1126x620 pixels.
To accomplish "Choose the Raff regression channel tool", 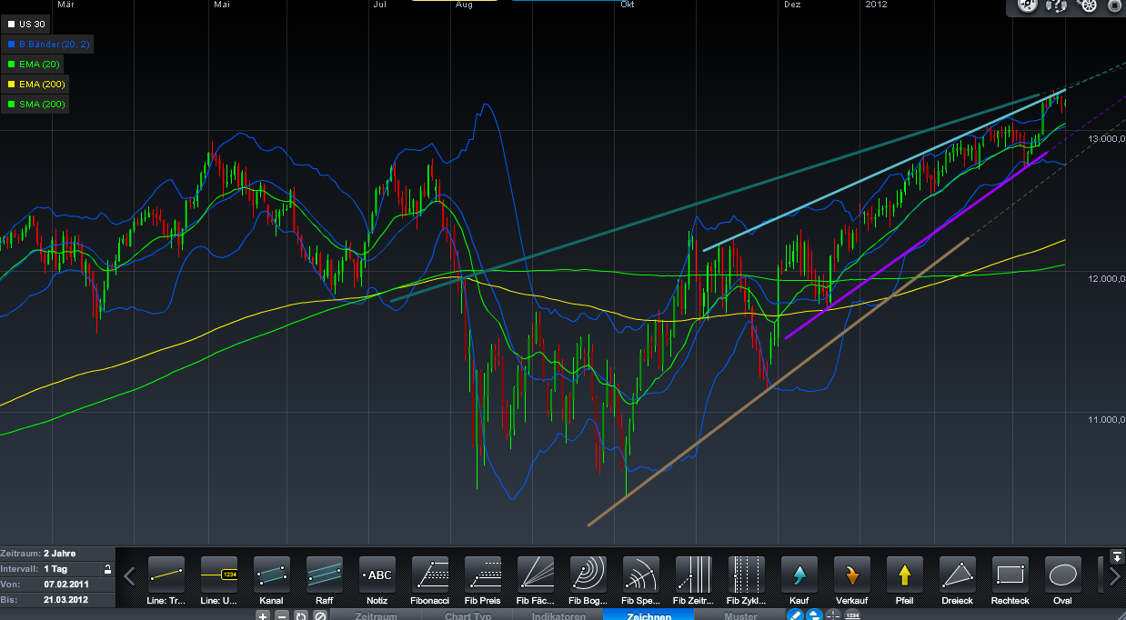I will [x=324, y=575].
